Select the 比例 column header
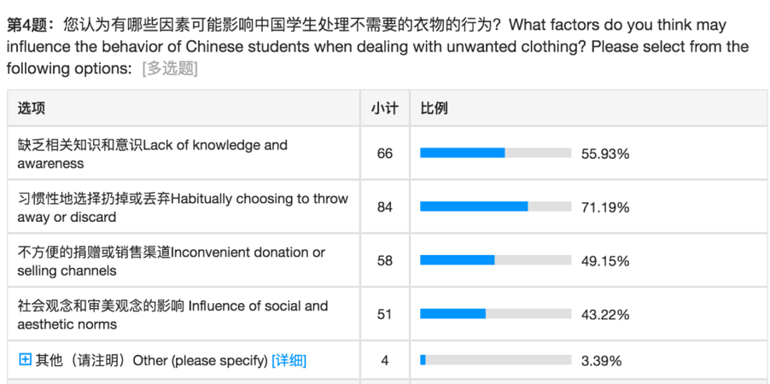770x384 pixels. click(435, 108)
